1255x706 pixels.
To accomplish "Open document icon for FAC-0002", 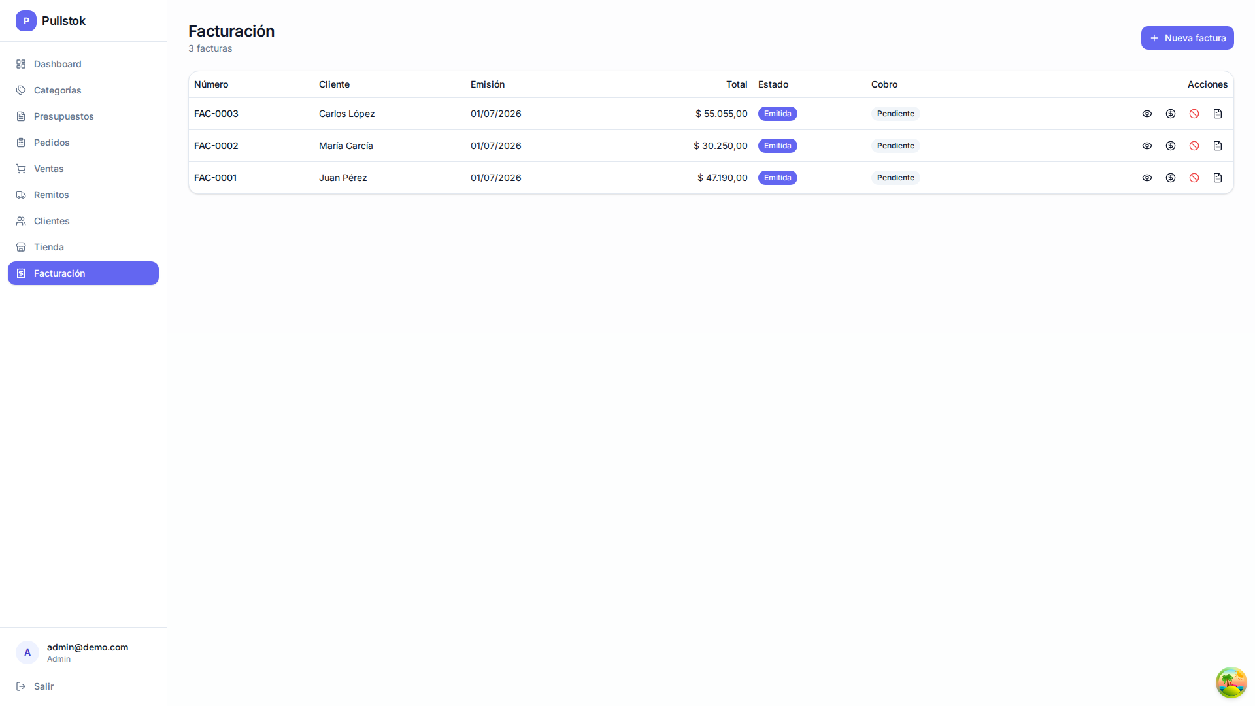I will [1218, 146].
